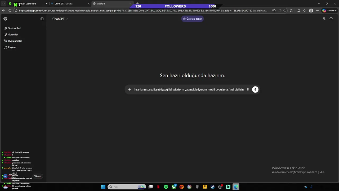Open the MAFAN account profile menu
Screen dimensions: 339x191
click(x=11, y=176)
